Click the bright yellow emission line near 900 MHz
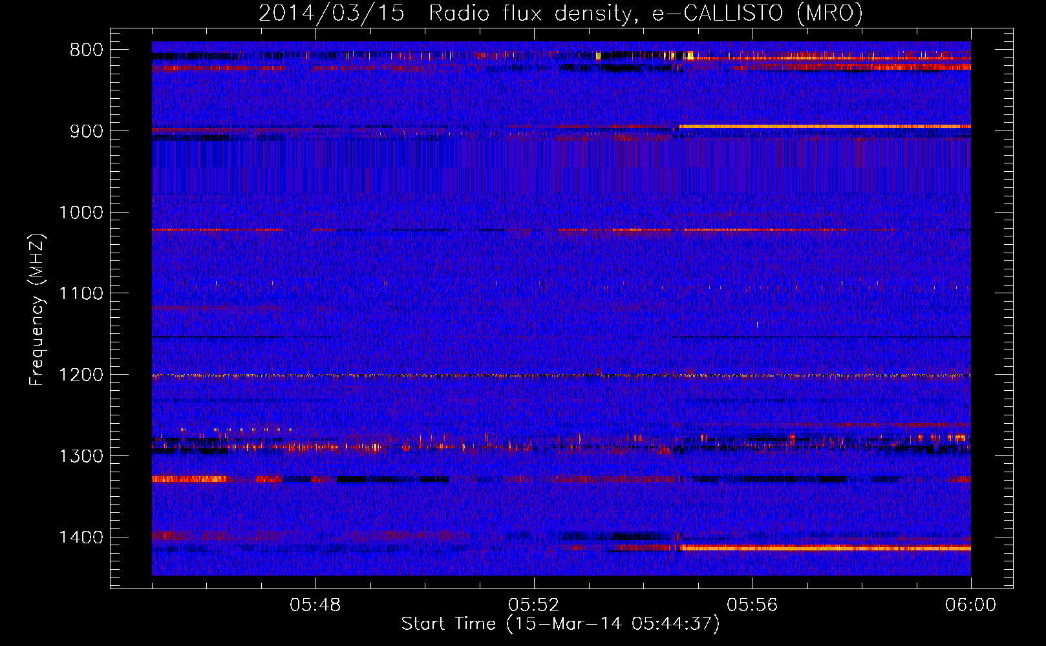The image size is (1046, 646). point(825,126)
